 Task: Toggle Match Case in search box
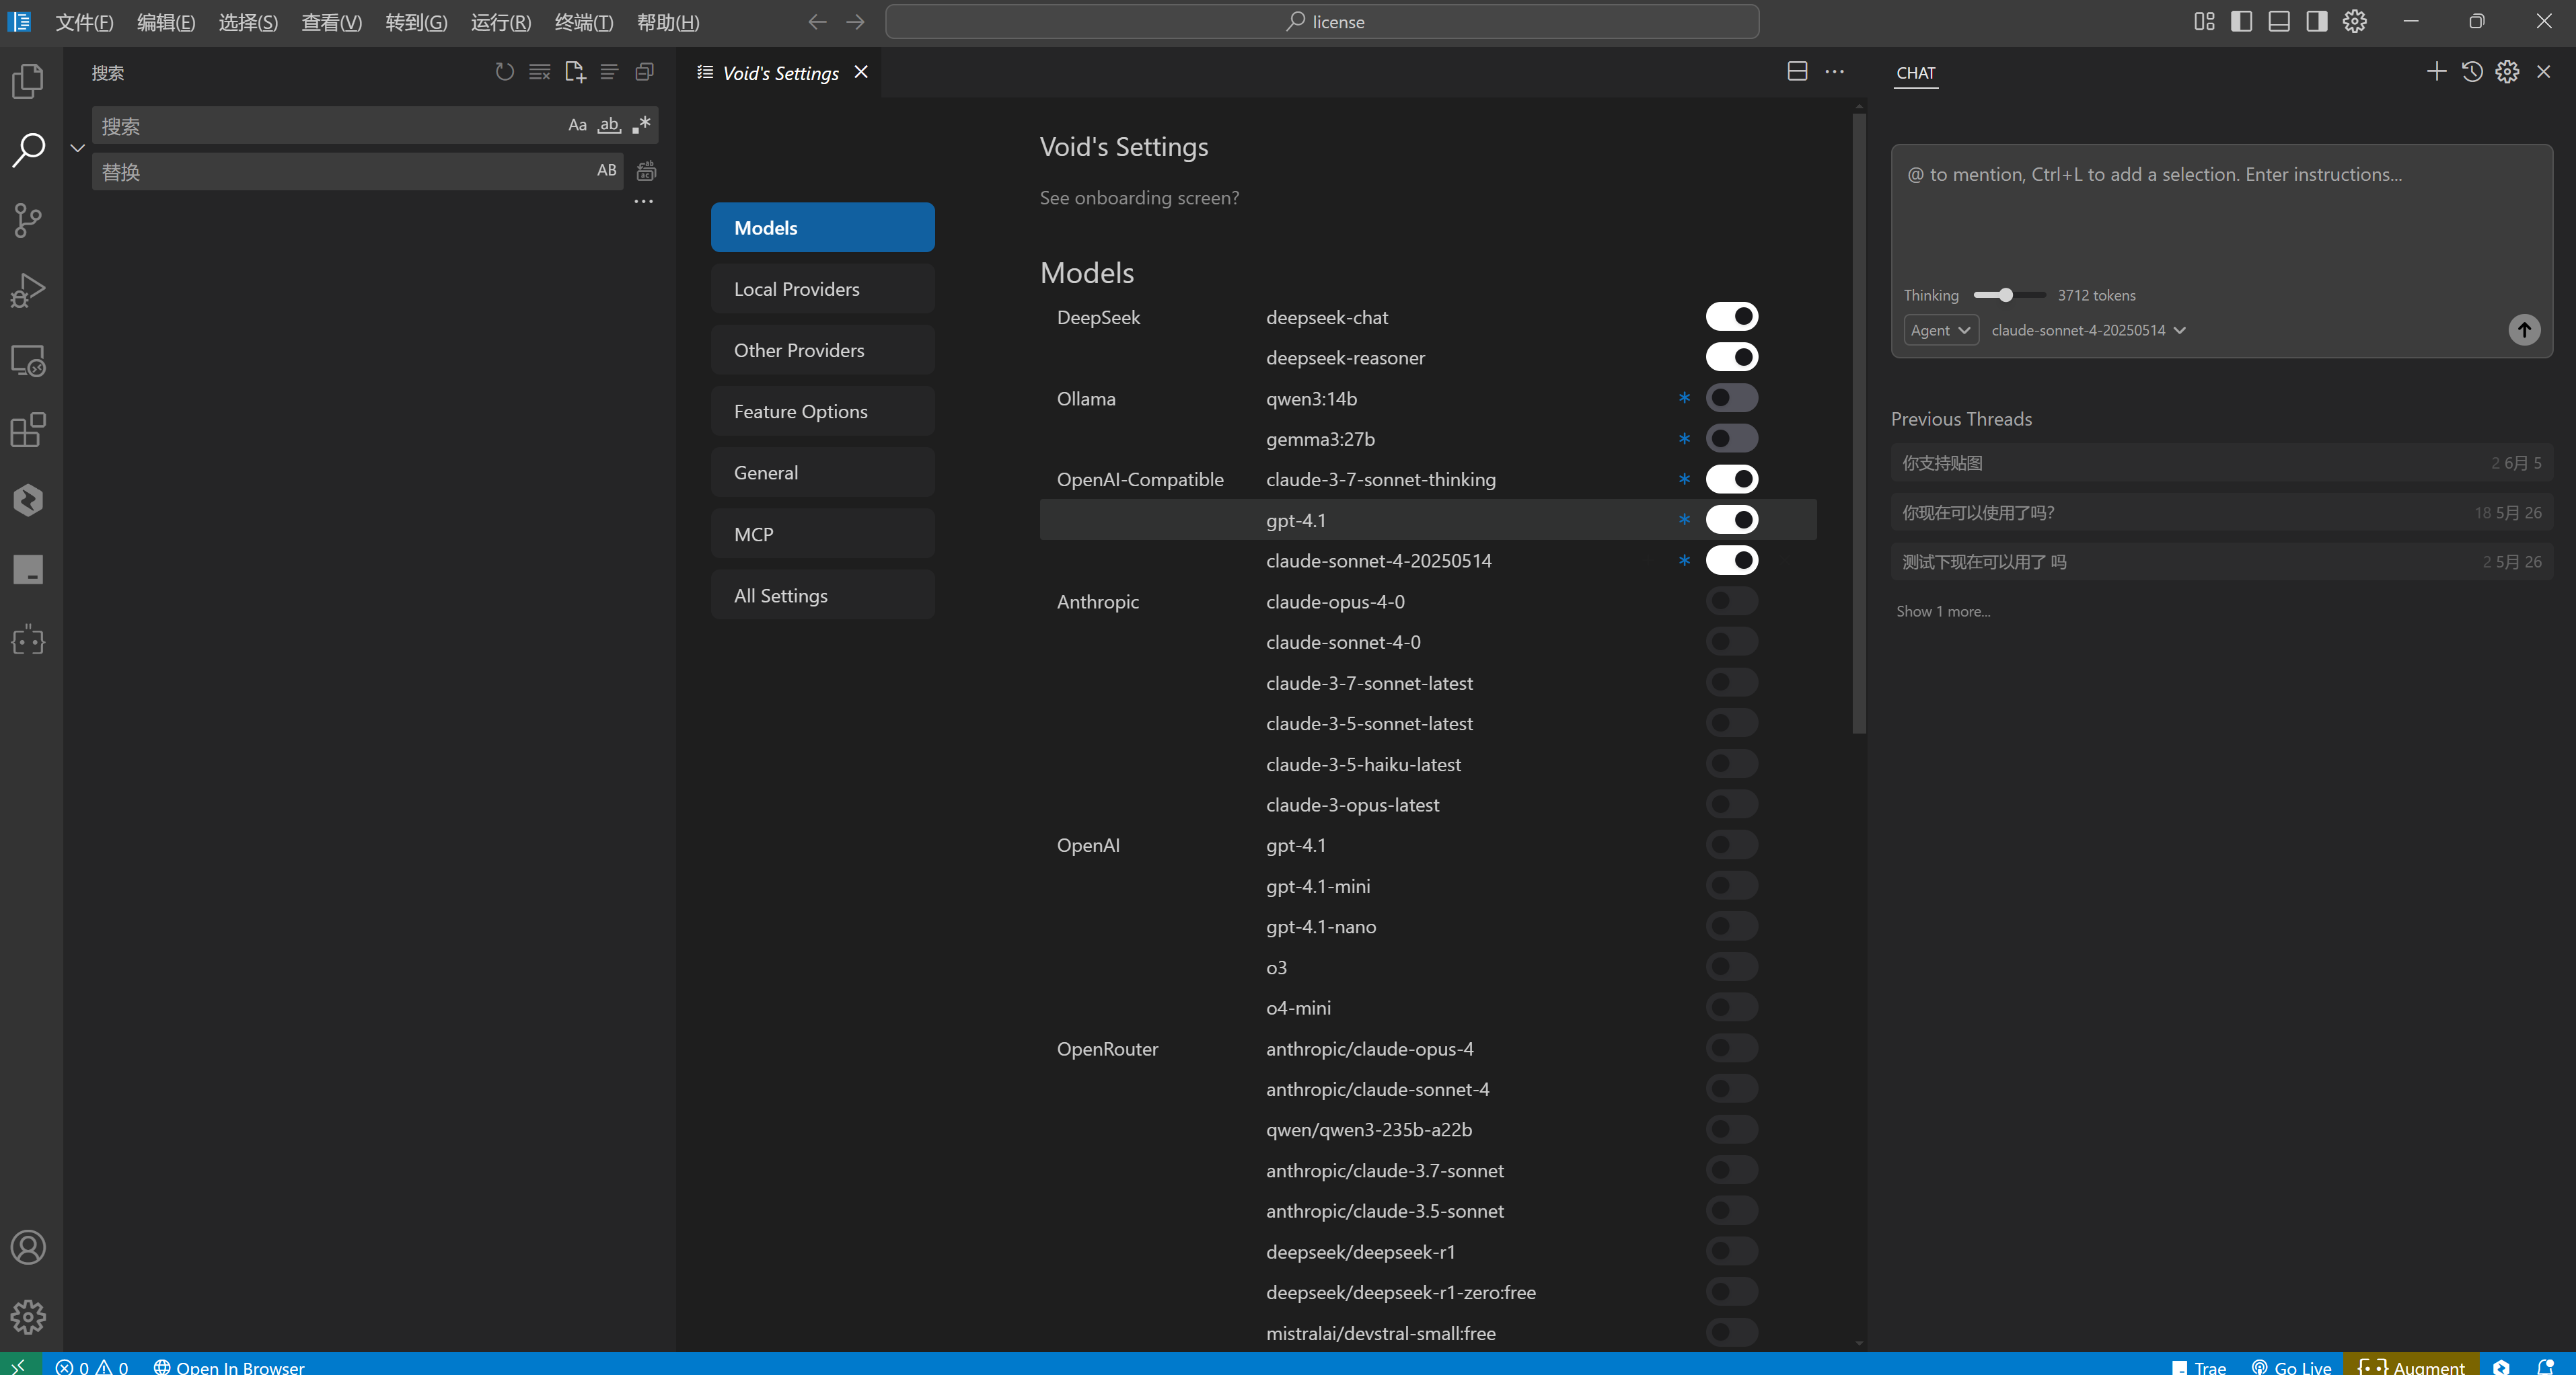coord(577,125)
